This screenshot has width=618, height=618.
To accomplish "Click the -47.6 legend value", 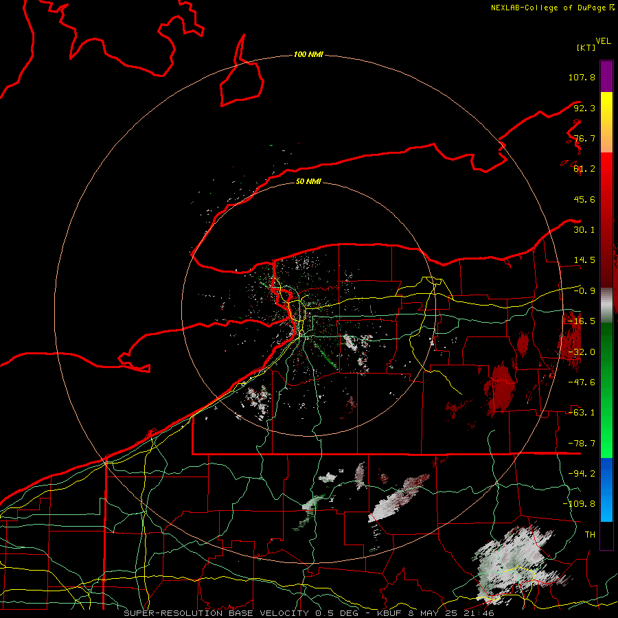I will [x=582, y=382].
